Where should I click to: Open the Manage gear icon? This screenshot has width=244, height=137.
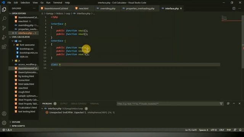[x=4, y=123]
